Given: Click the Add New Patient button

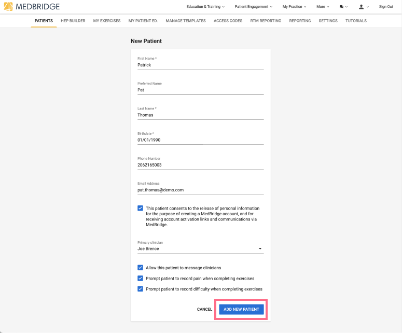Looking at the screenshot, I should pyautogui.click(x=241, y=309).
